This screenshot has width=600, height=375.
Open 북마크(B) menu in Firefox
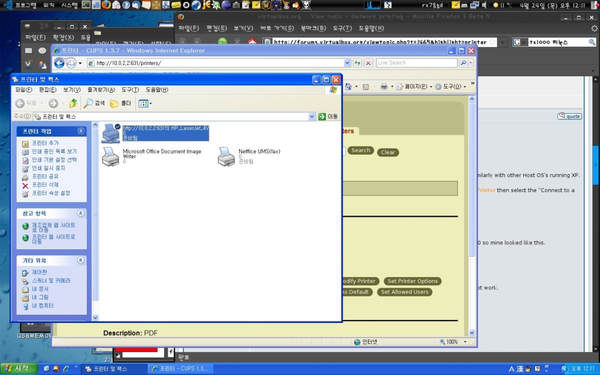[x=313, y=28]
